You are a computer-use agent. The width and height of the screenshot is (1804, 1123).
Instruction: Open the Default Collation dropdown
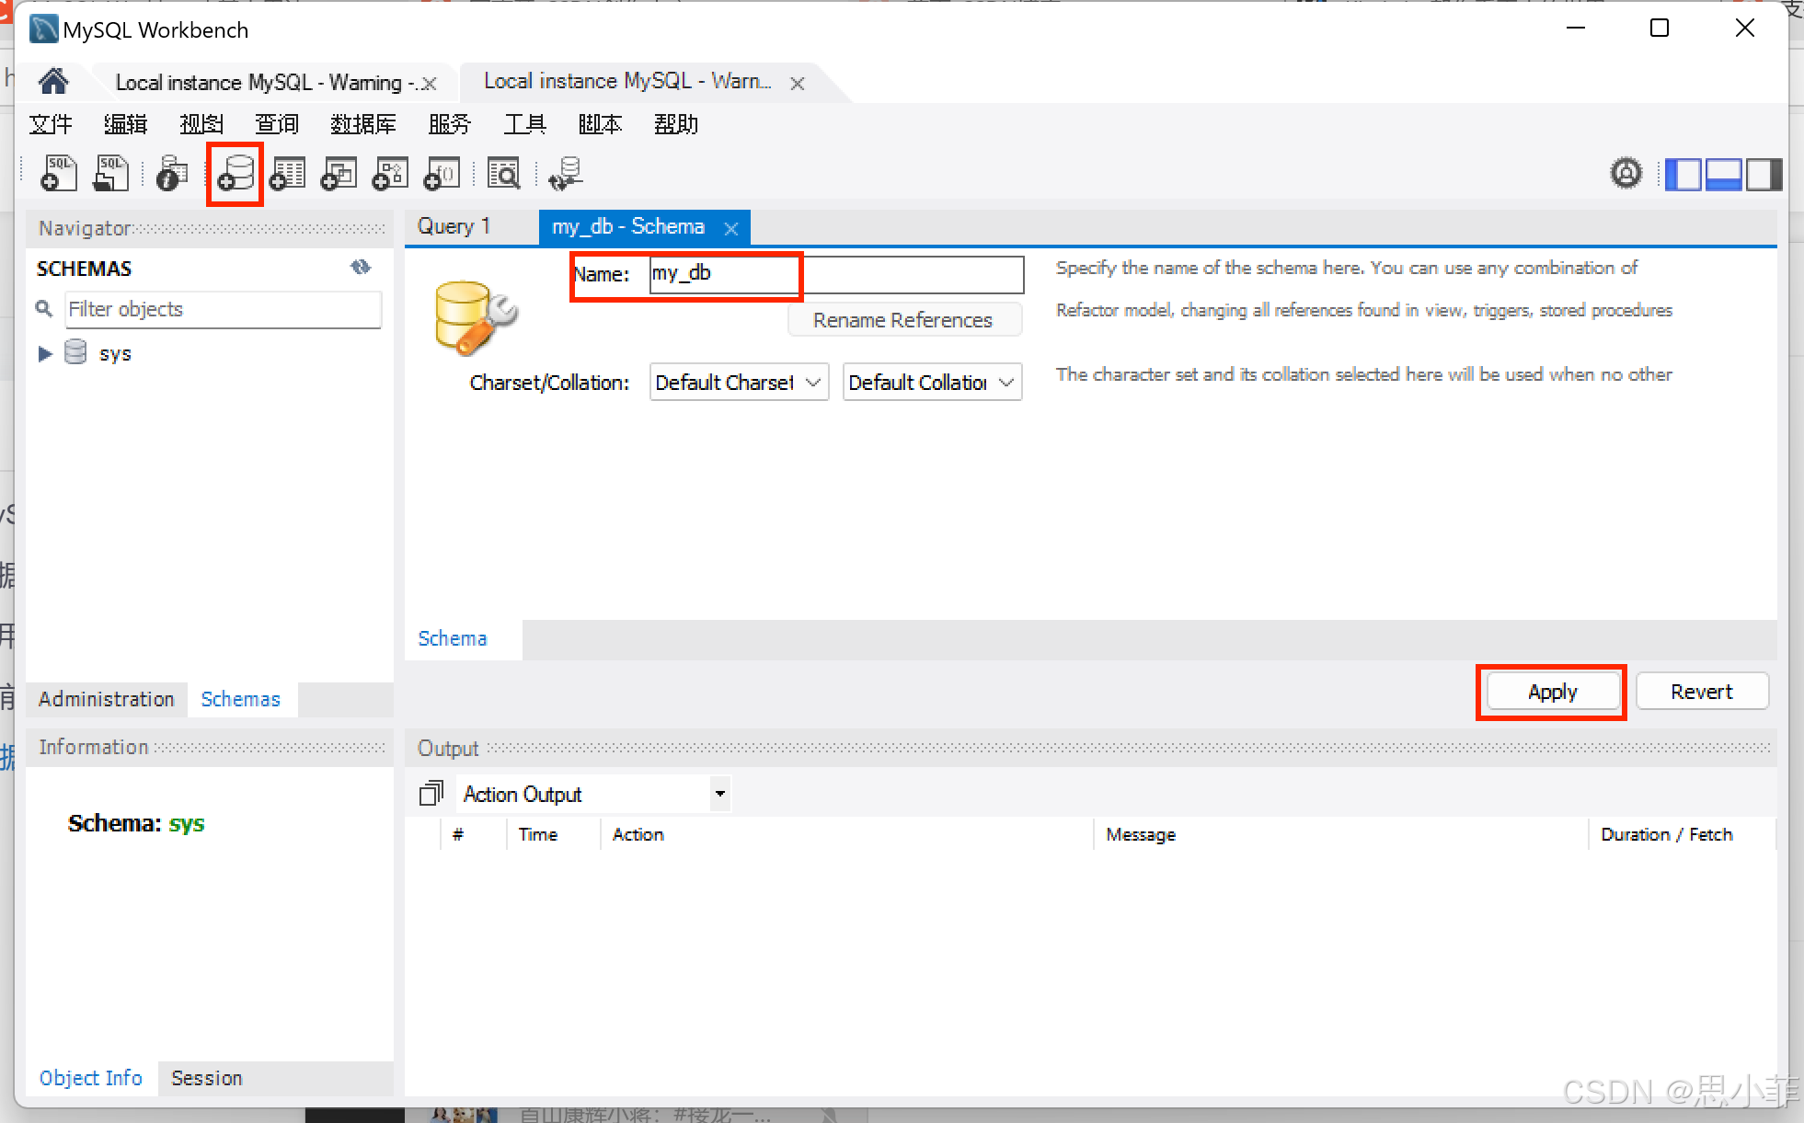click(x=931, y=383)
